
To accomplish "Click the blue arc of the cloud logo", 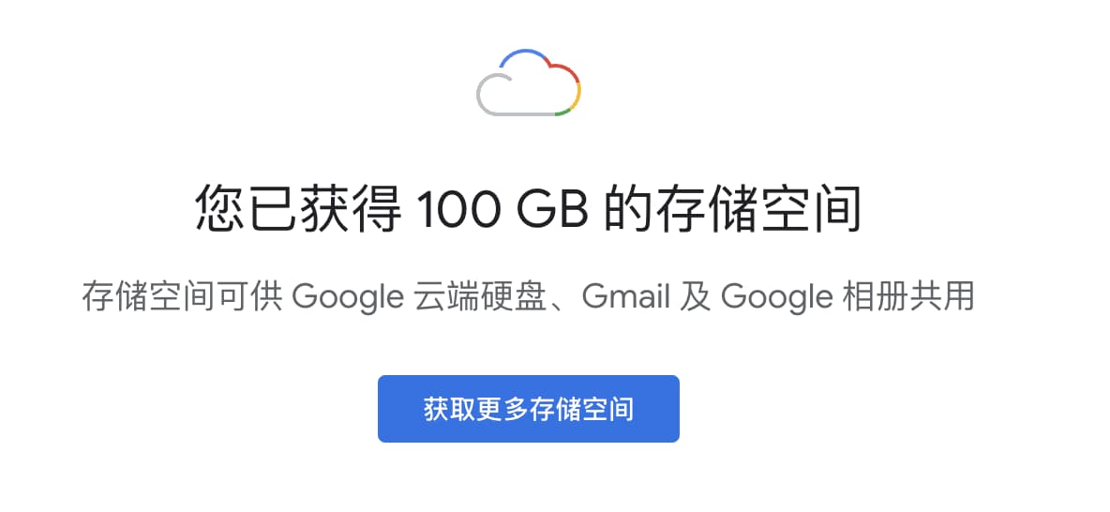I will [x=525, y=56].
